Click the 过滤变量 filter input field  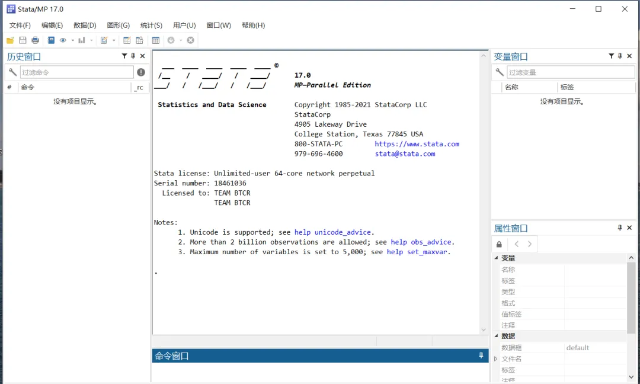click(x=571, y=72)
